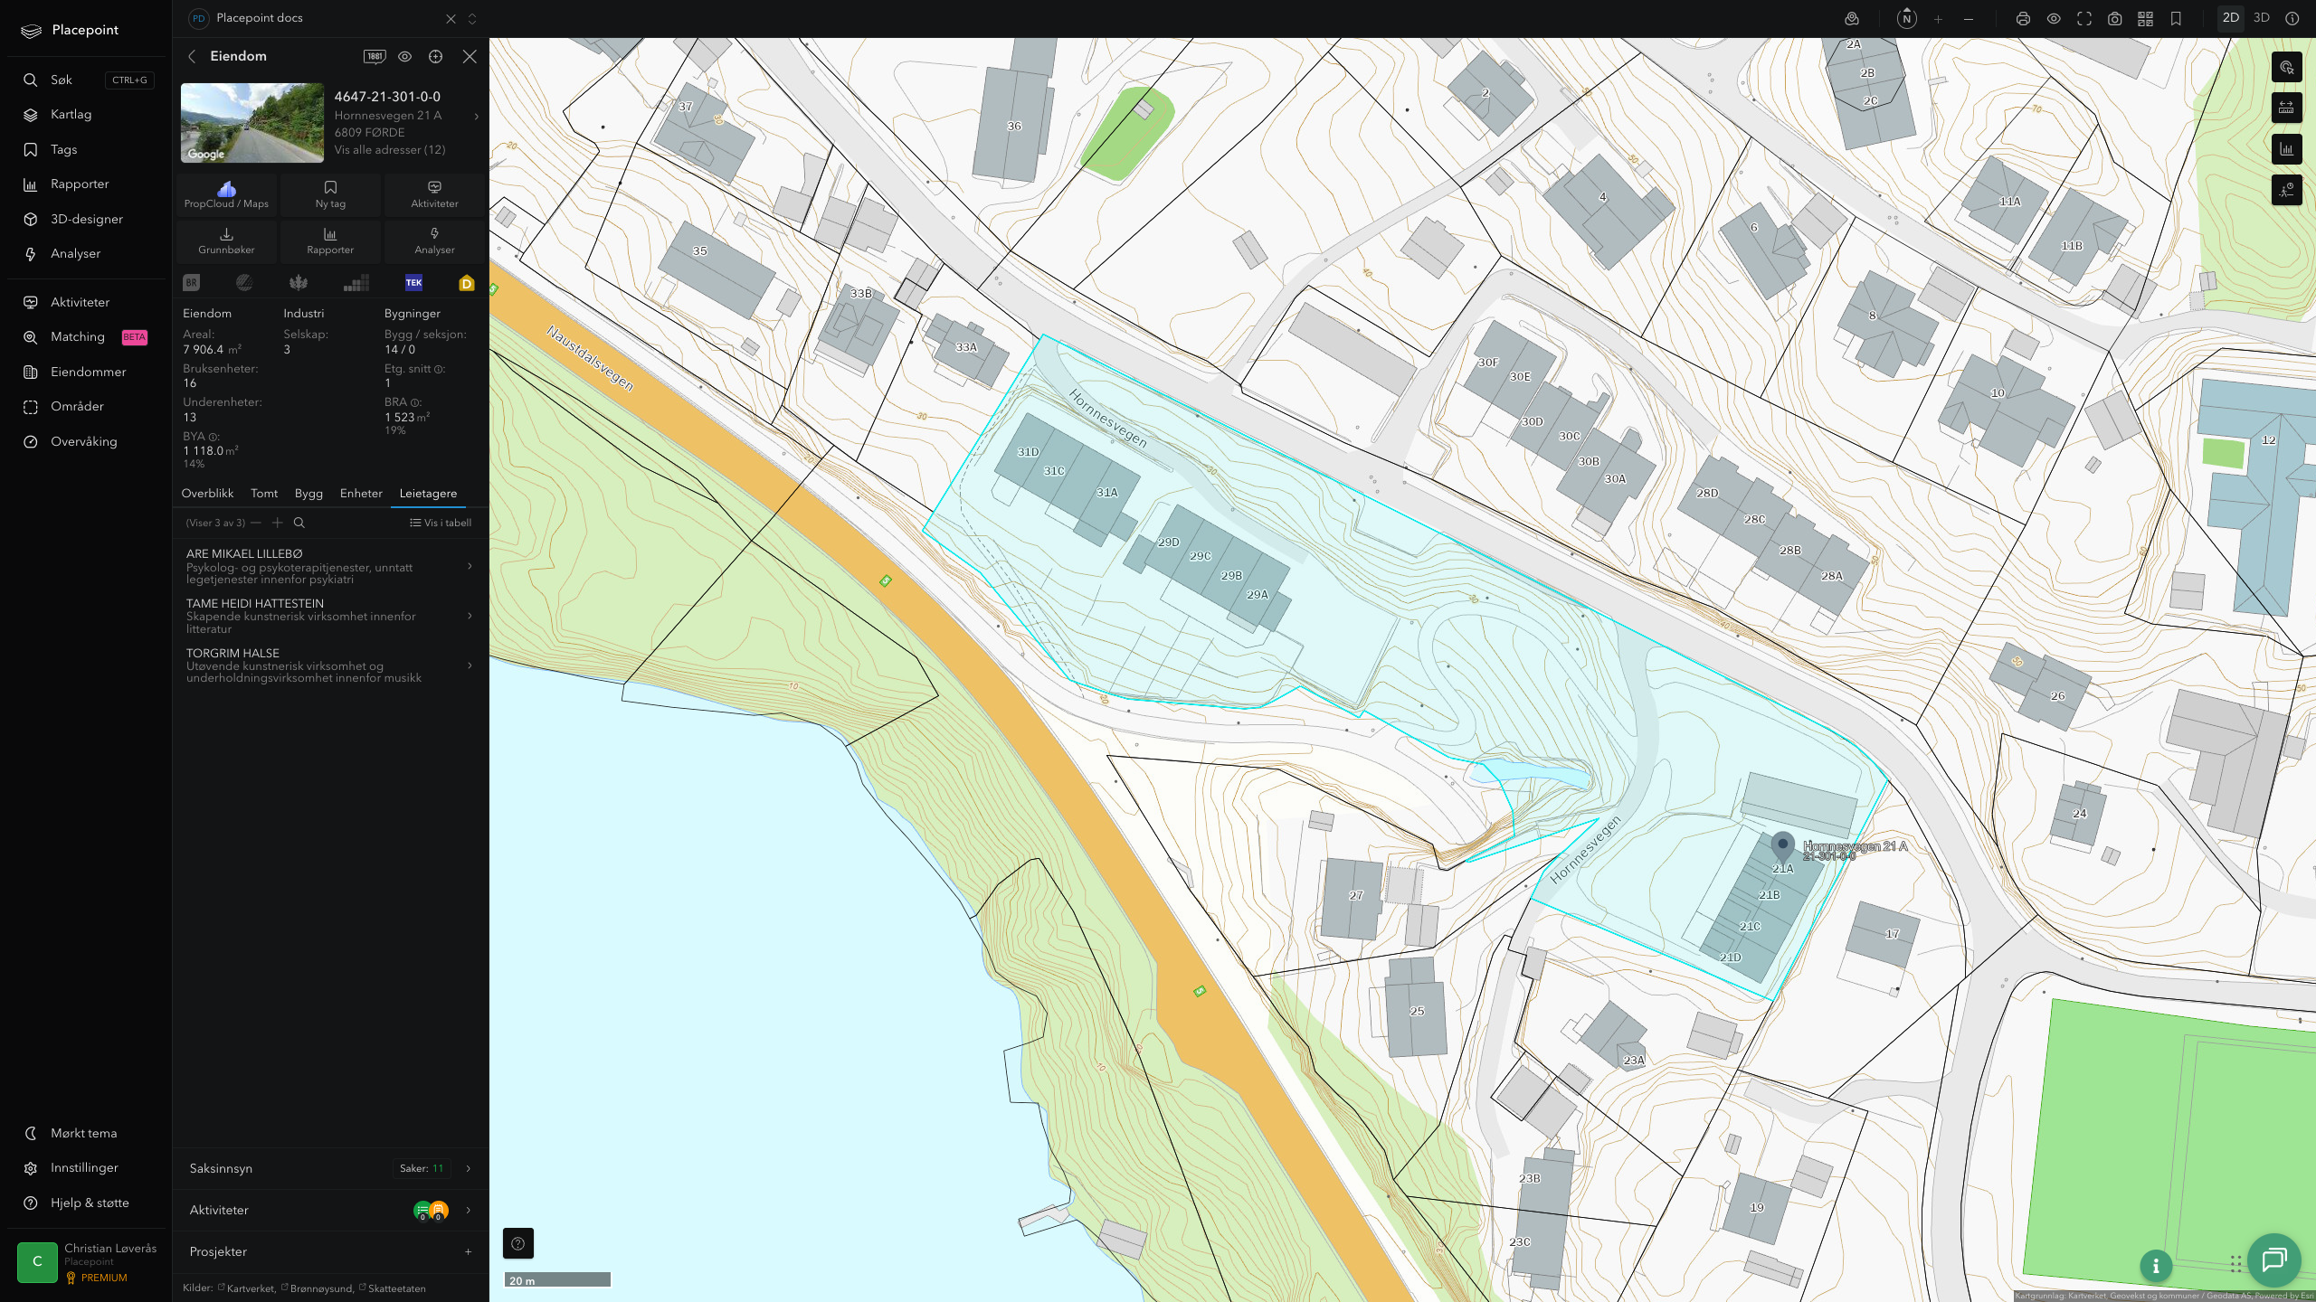
Task: Switch to the Enheter tab
Action: 361,494
